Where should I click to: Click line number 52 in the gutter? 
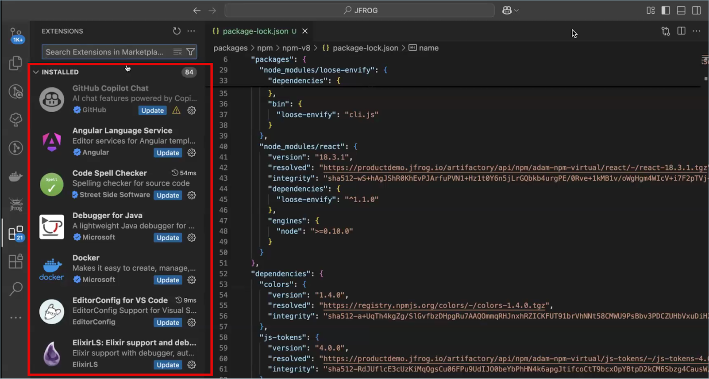(223, 274)
